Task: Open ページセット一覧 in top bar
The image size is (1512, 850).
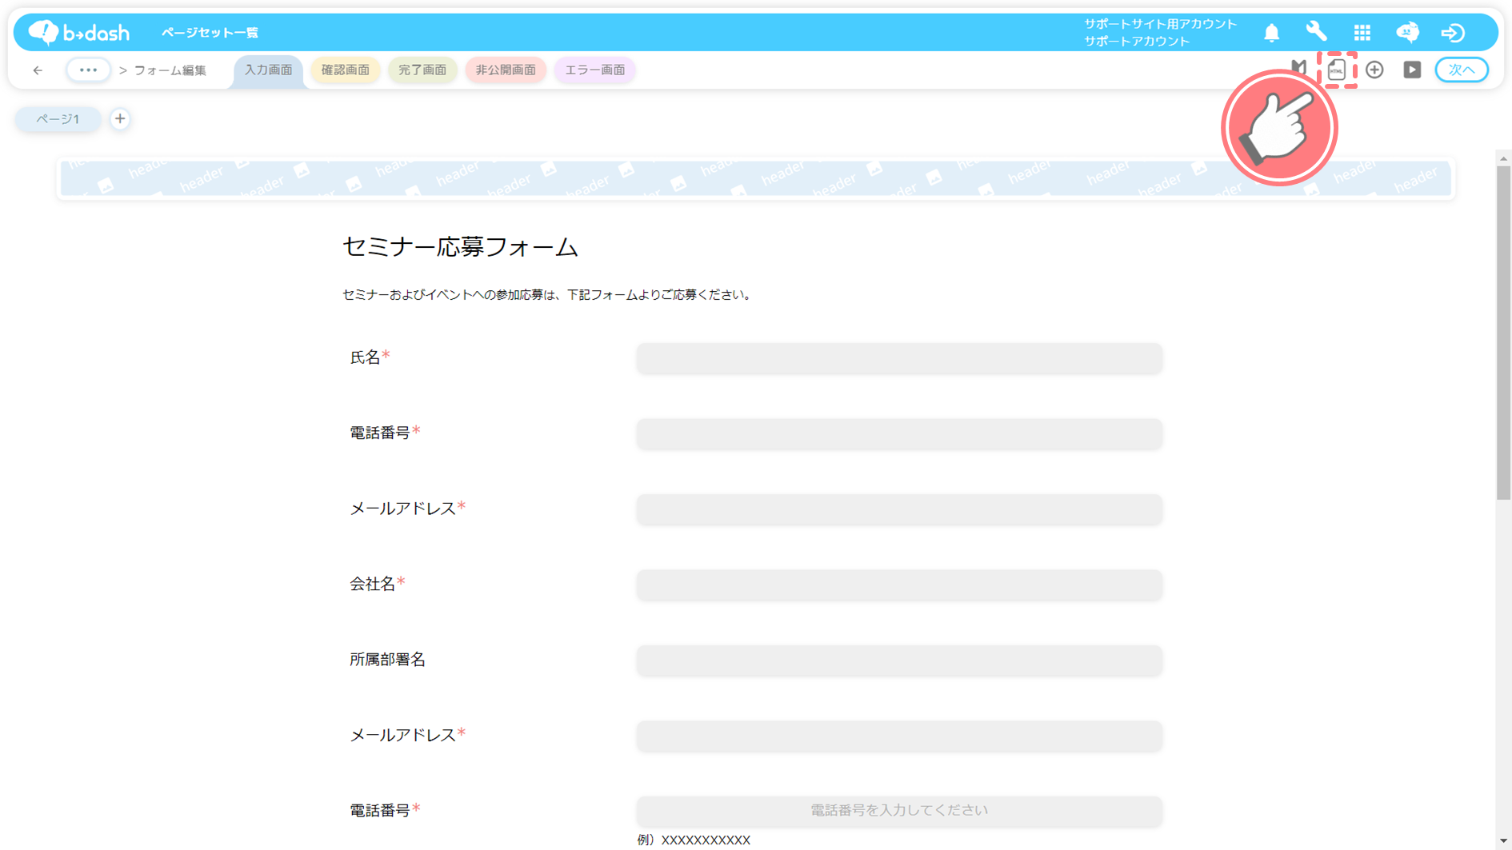Action: [210, 33]
